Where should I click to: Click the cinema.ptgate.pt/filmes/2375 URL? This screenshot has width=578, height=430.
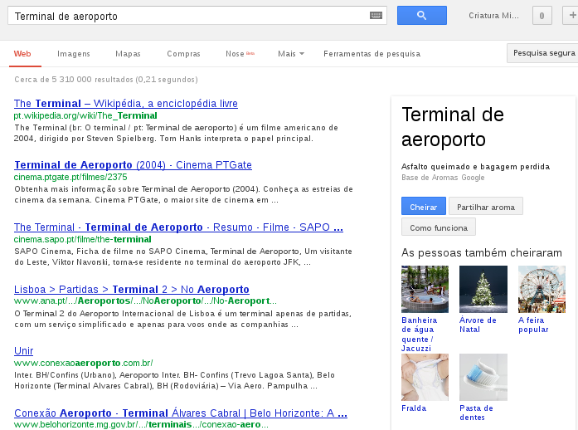tap(70, 177)
